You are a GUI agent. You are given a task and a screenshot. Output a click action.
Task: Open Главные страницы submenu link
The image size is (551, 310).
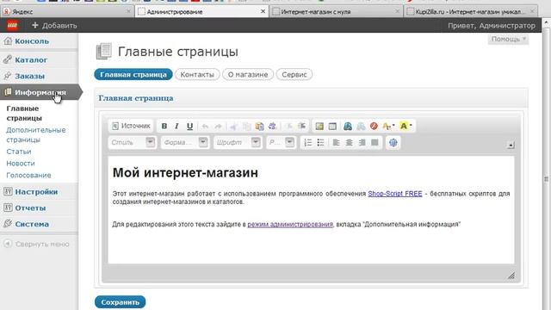[x=24, y=113]
